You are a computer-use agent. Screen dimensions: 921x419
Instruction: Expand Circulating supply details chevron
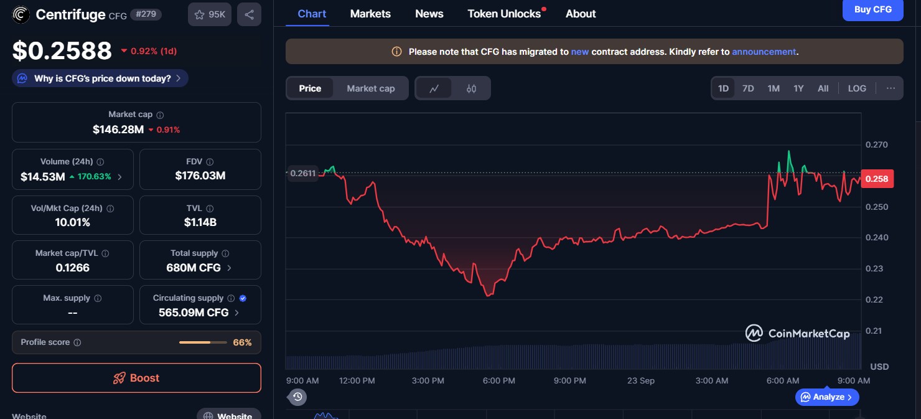coord(236,313)
